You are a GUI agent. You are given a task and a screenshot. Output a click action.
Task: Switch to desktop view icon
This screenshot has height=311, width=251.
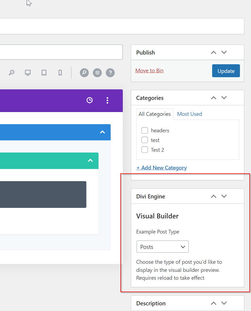pyautogui.click(x=28, y=73)
